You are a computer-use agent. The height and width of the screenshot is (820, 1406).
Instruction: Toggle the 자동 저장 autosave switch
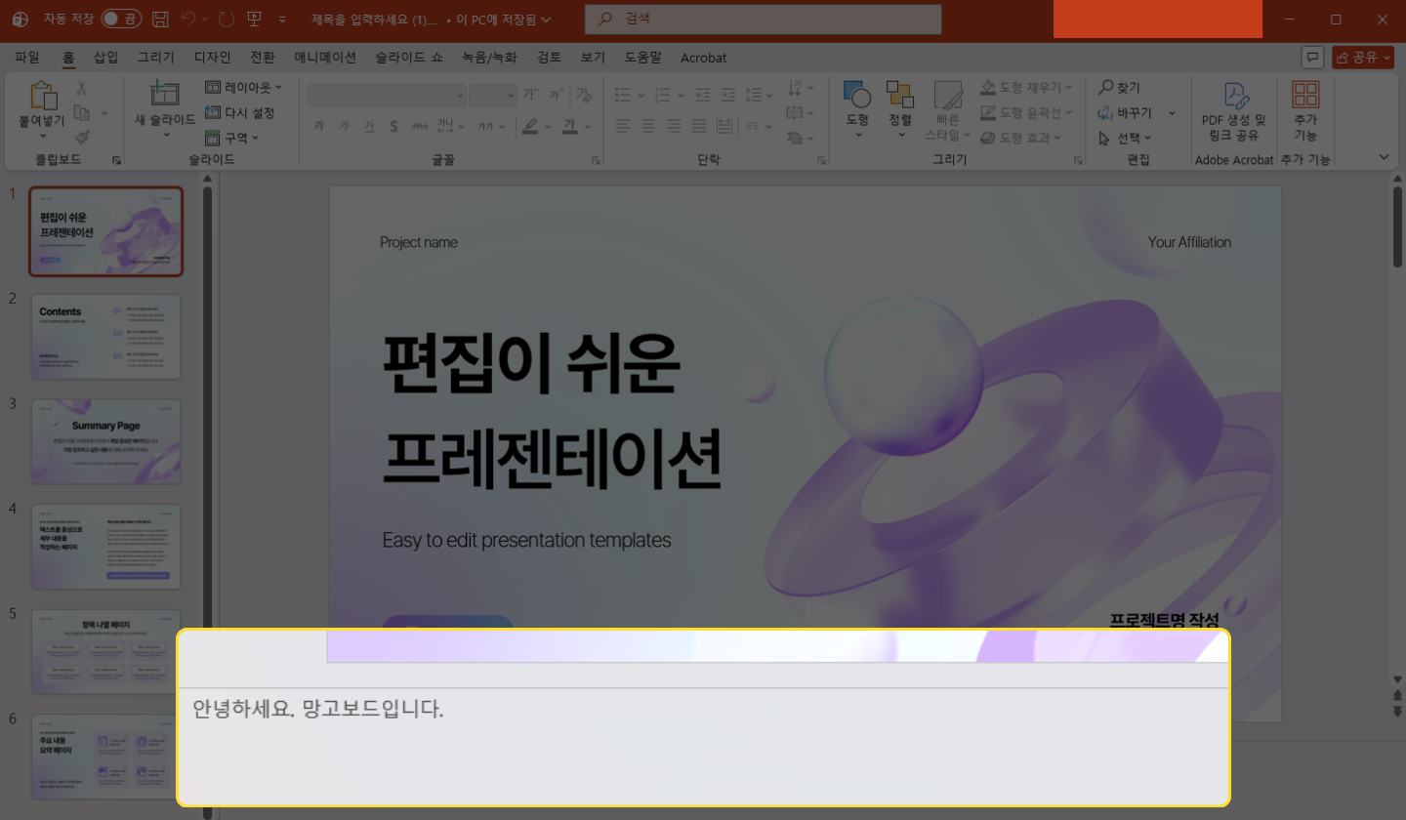point(122,20)
